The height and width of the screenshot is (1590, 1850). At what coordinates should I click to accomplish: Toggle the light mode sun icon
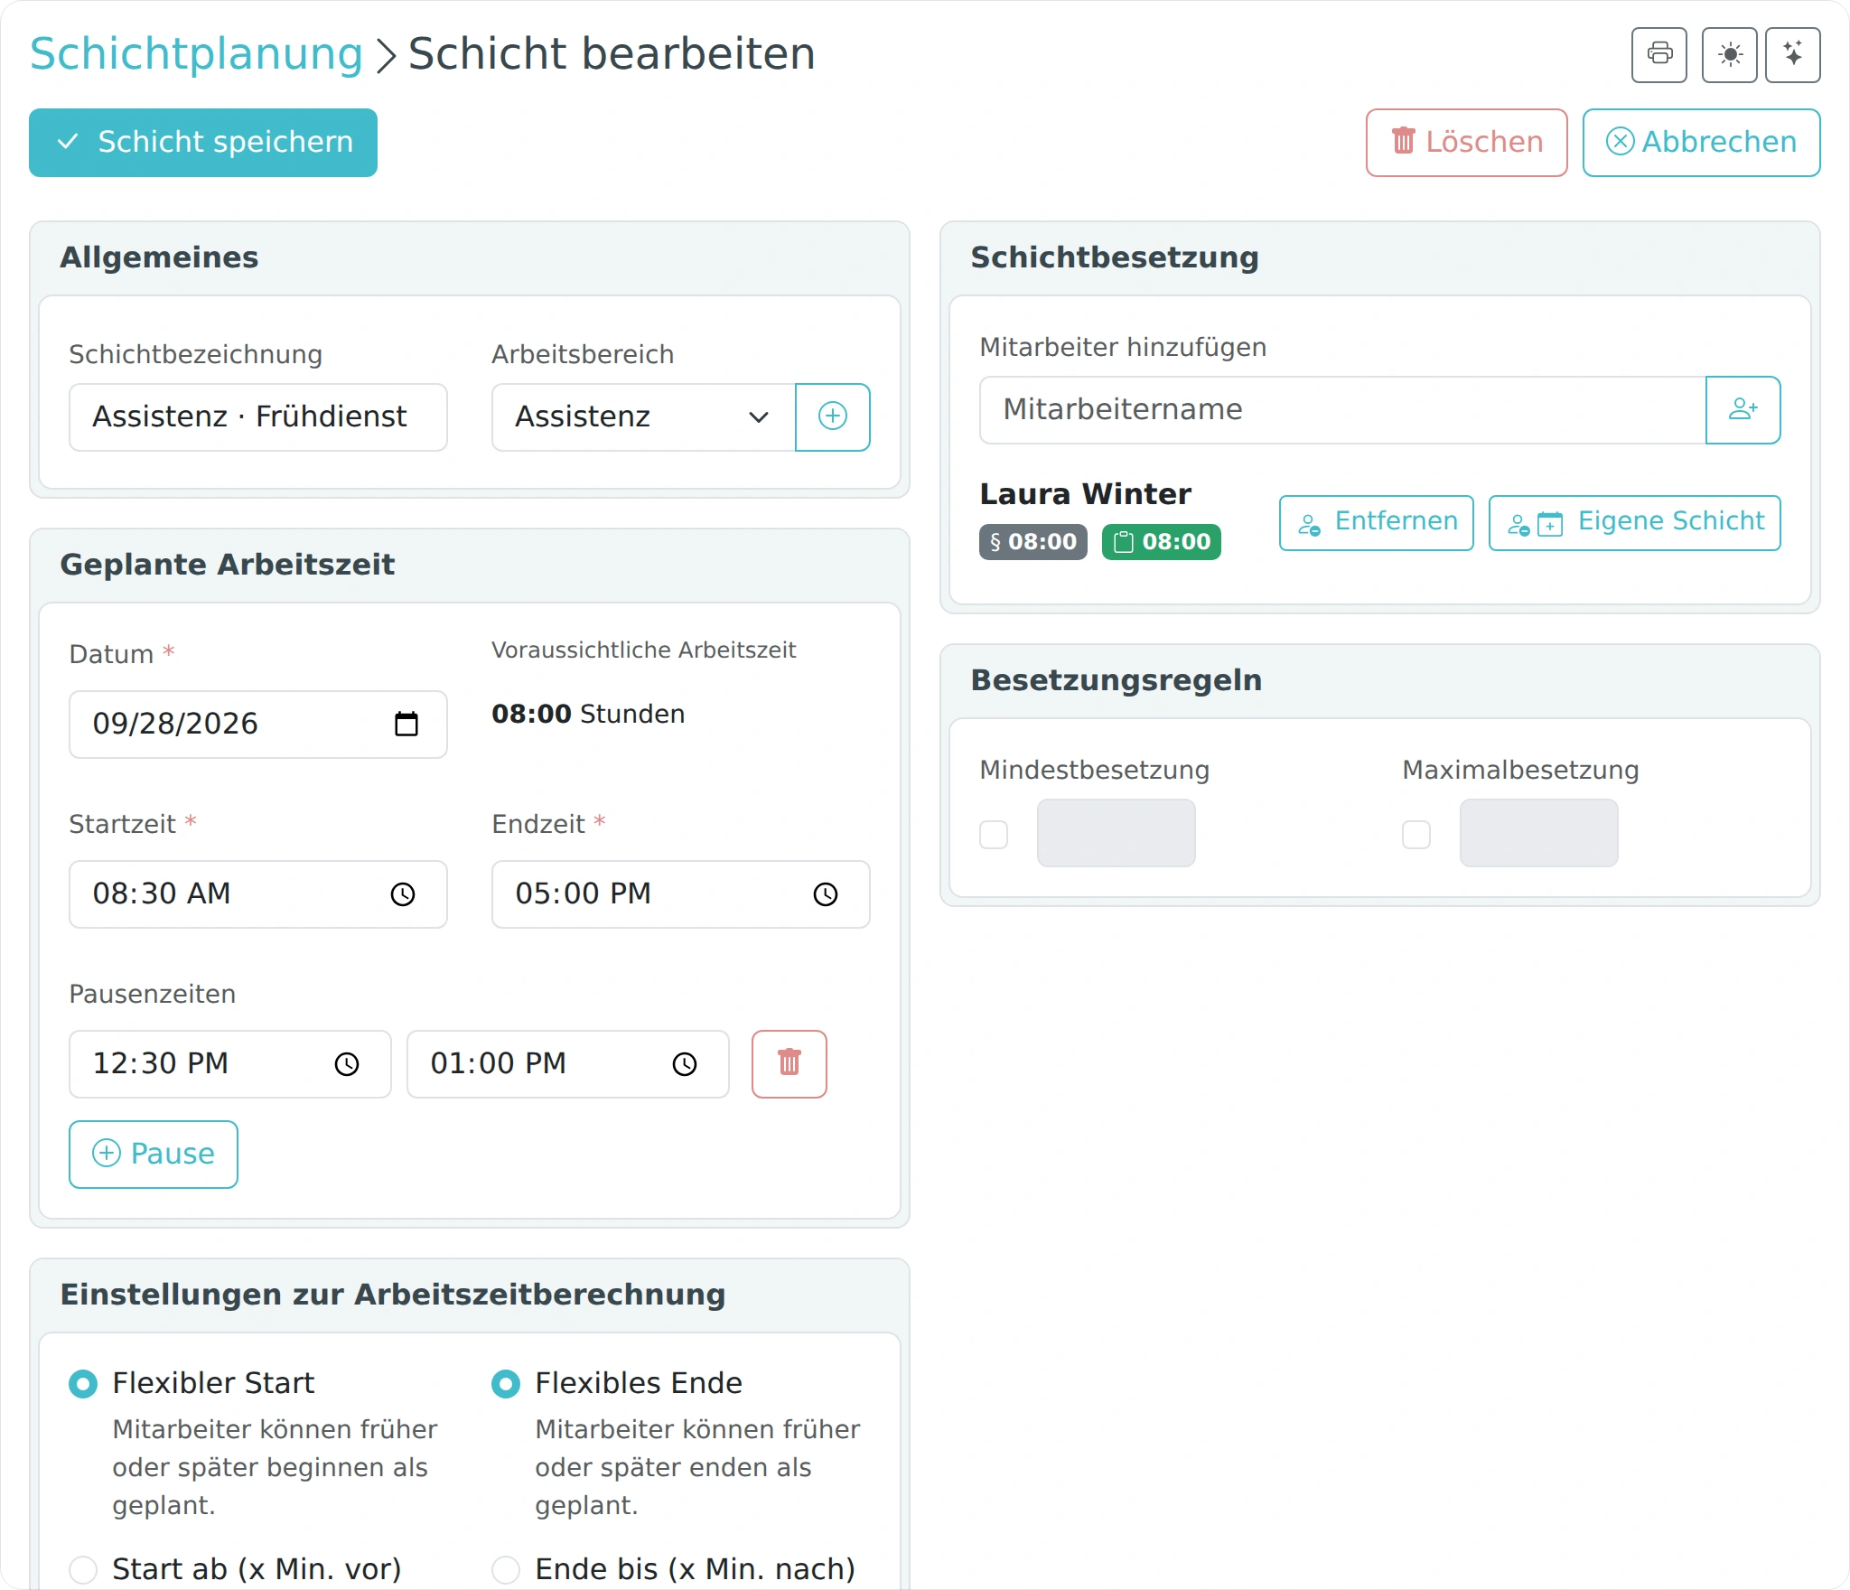(1729, 55)
